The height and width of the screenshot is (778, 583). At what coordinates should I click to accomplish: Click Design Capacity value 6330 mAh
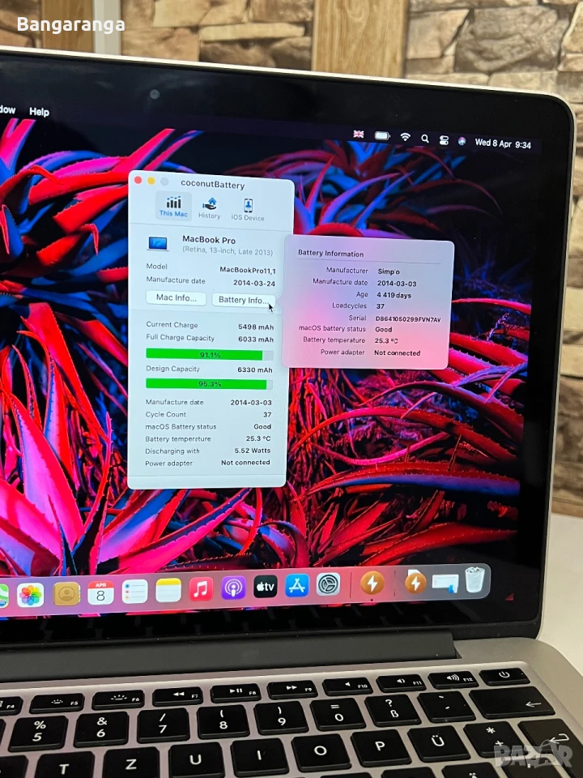pyautogui.click(x=255, y=370)
